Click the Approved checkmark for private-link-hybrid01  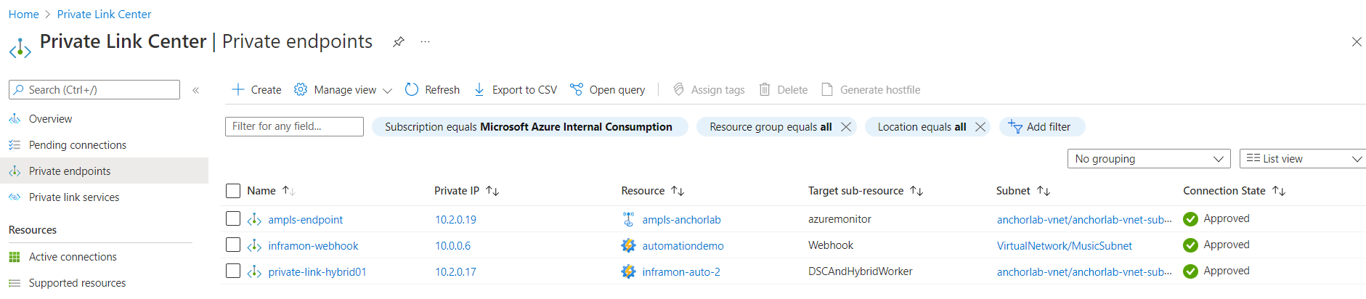pos(1190,271)
